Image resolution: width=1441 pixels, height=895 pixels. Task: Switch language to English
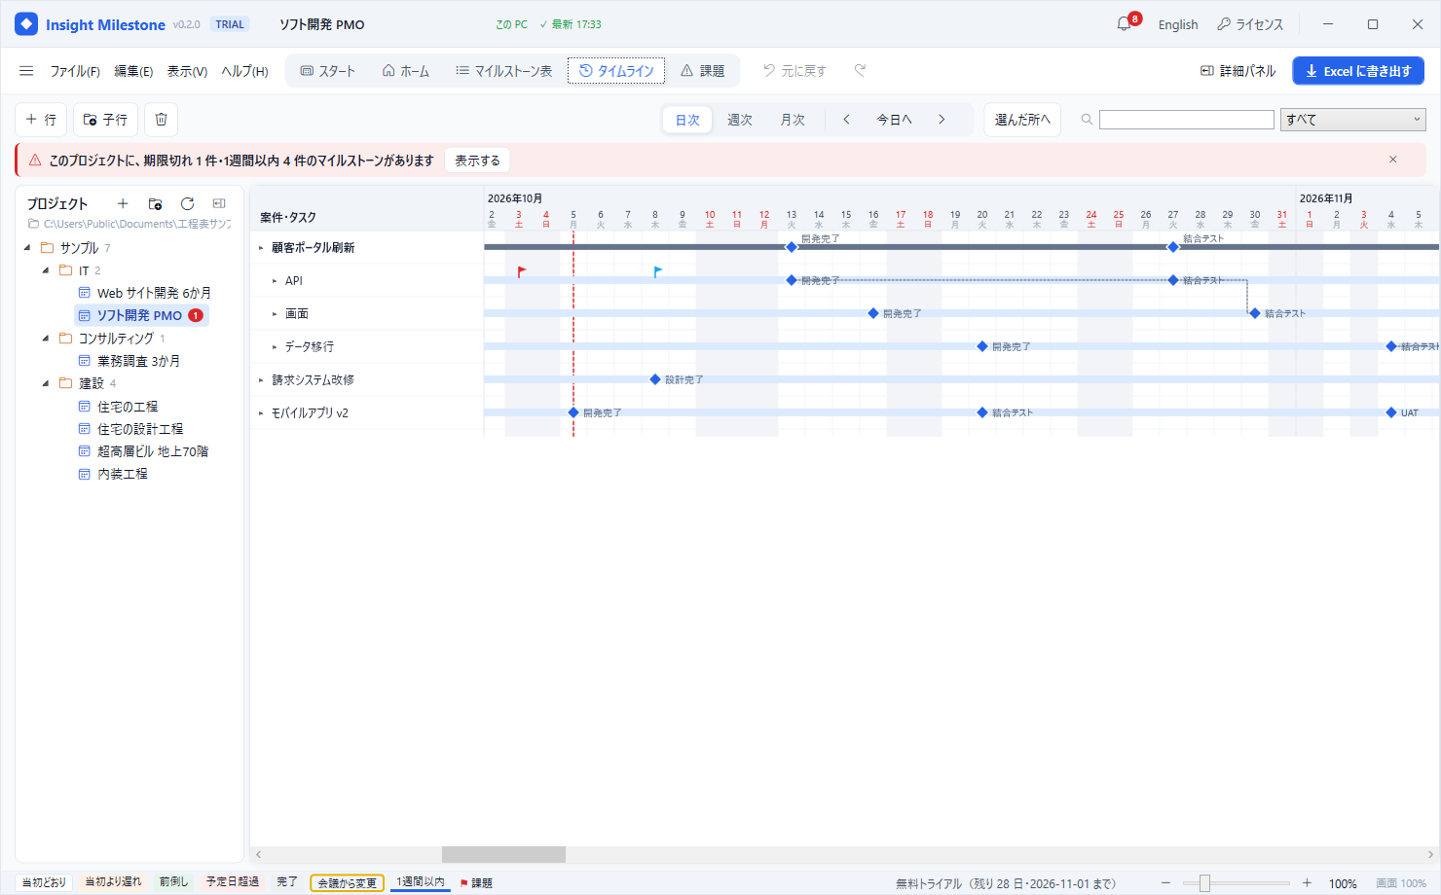point(1178,24)
